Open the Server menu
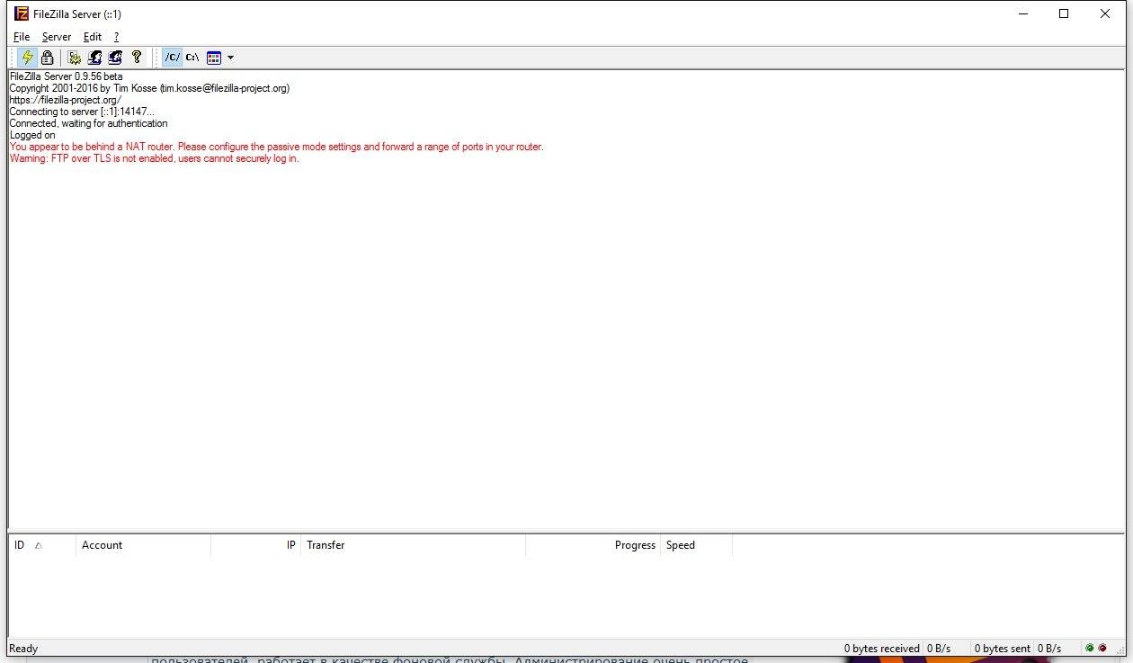 pyautogui.click(x=57, y=37)
